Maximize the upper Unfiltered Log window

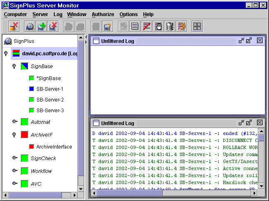(x=249, y=40)
